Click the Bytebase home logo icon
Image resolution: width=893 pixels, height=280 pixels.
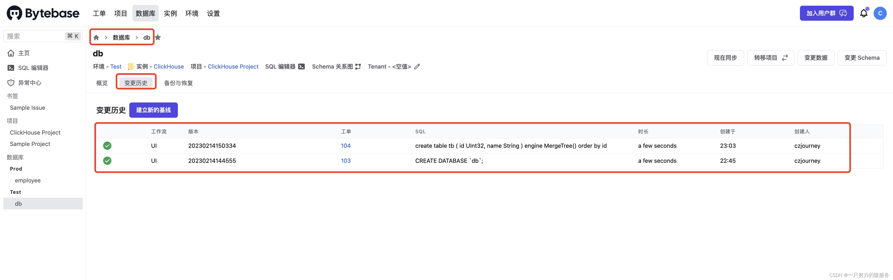(x=11, y=12)
